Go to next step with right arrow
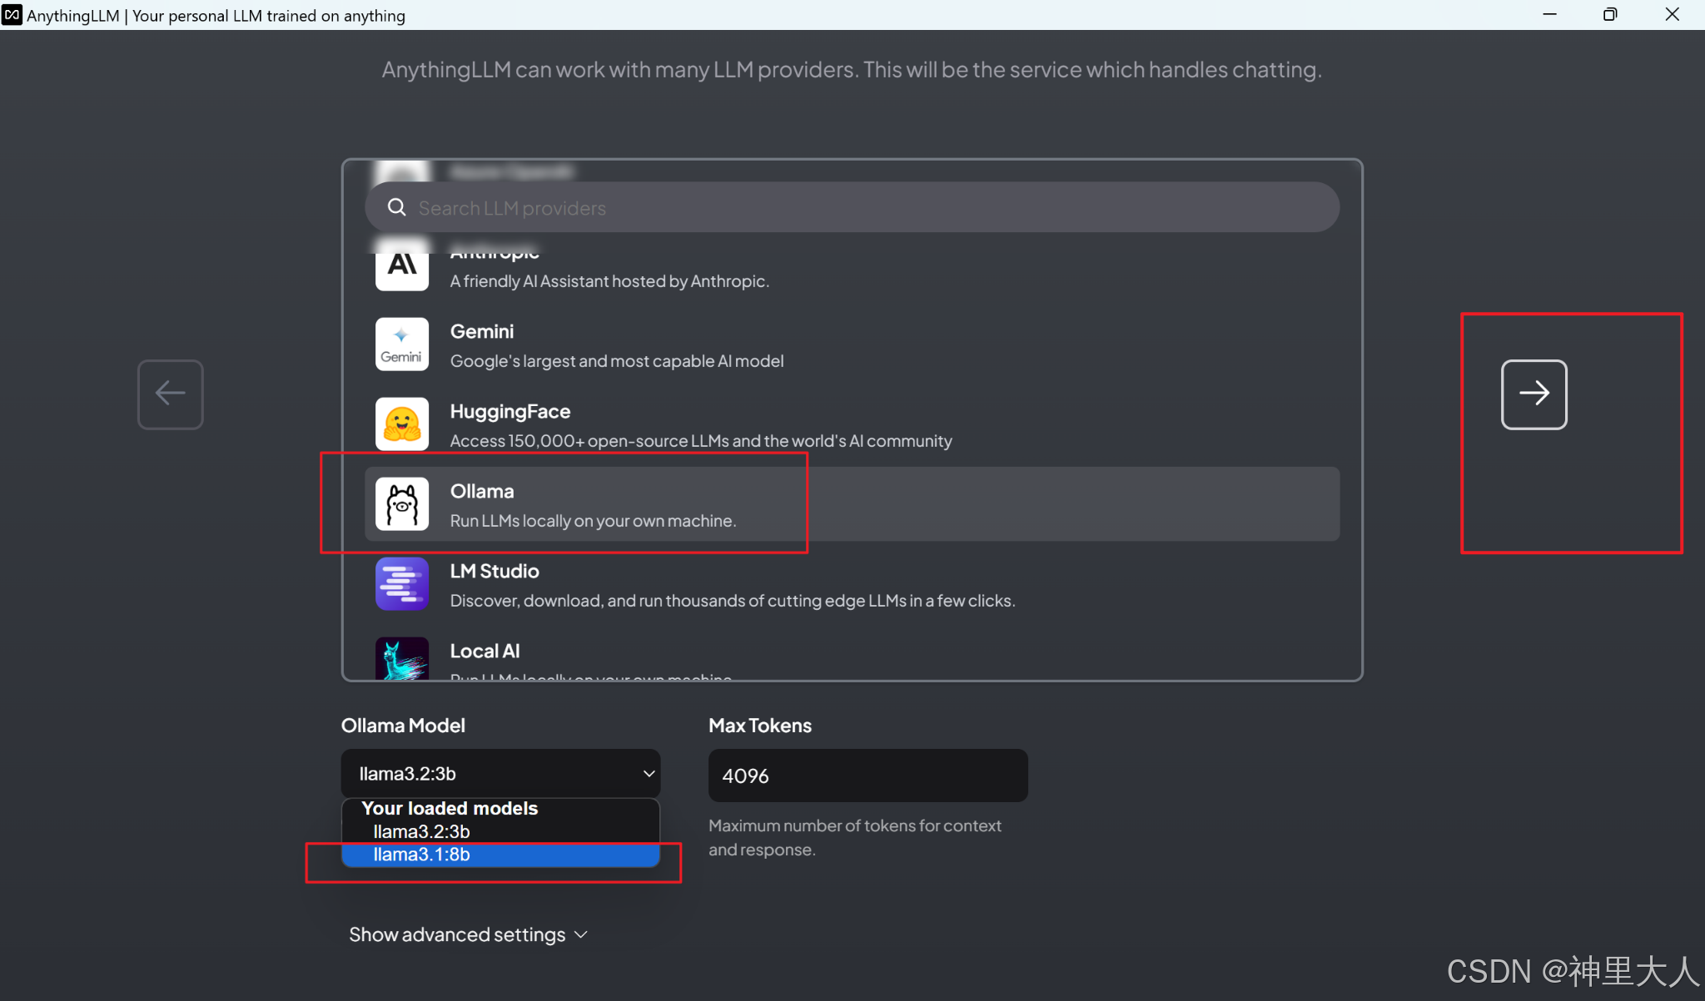The width and height of the screenshot is (1705, 1001). (1534, 394)
